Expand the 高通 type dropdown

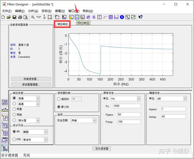point(38,104)
